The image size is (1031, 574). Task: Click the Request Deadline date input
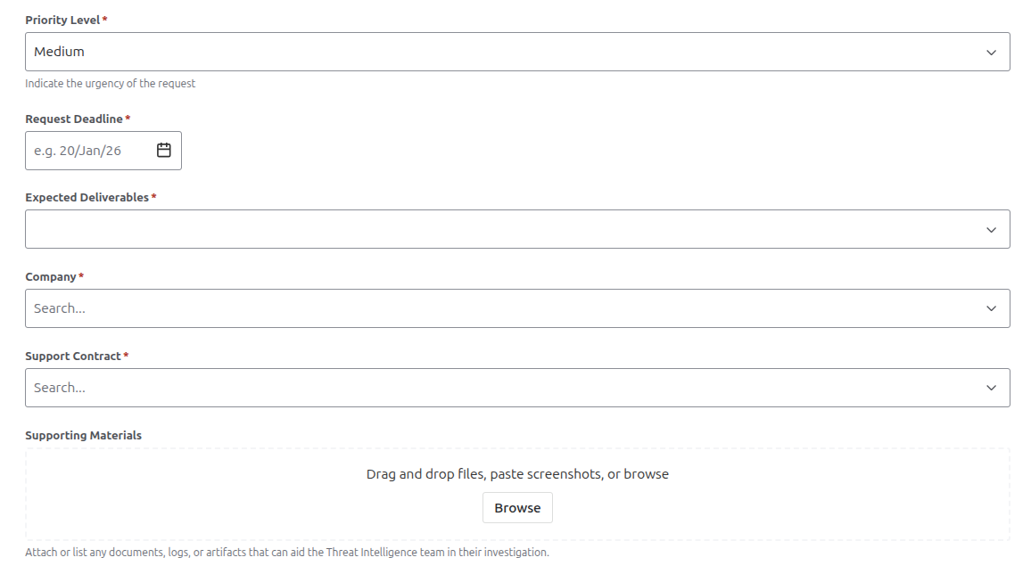click(x=89, y=151)
